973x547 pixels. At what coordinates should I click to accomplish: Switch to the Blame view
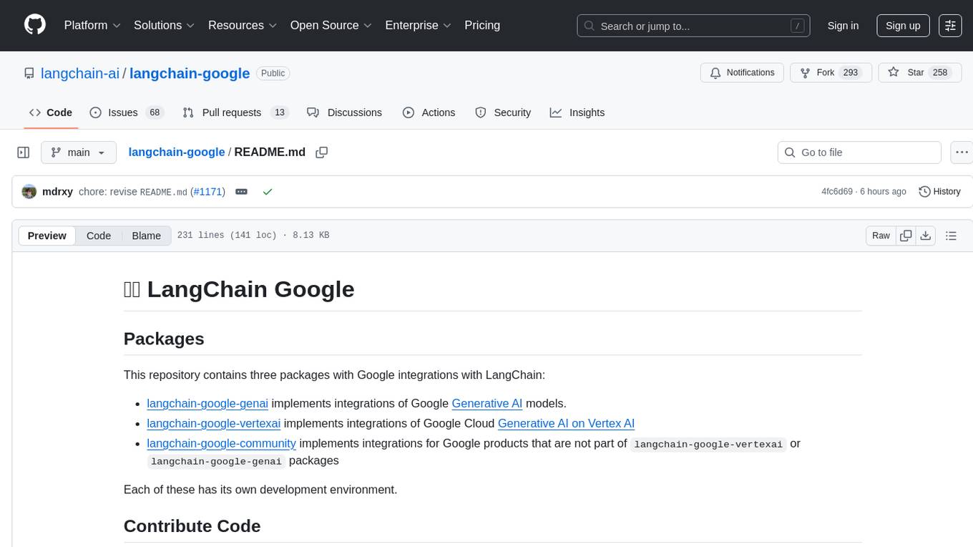click(x=146, y=236)
